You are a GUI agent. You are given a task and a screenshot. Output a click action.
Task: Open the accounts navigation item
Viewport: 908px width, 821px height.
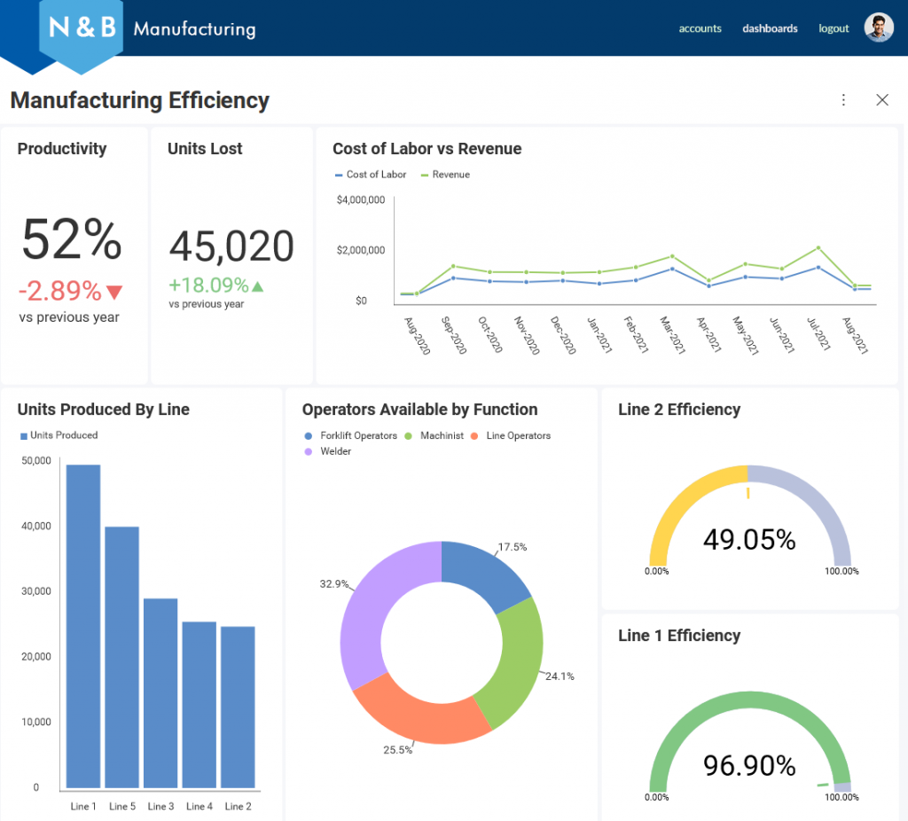tap(701, 28)
